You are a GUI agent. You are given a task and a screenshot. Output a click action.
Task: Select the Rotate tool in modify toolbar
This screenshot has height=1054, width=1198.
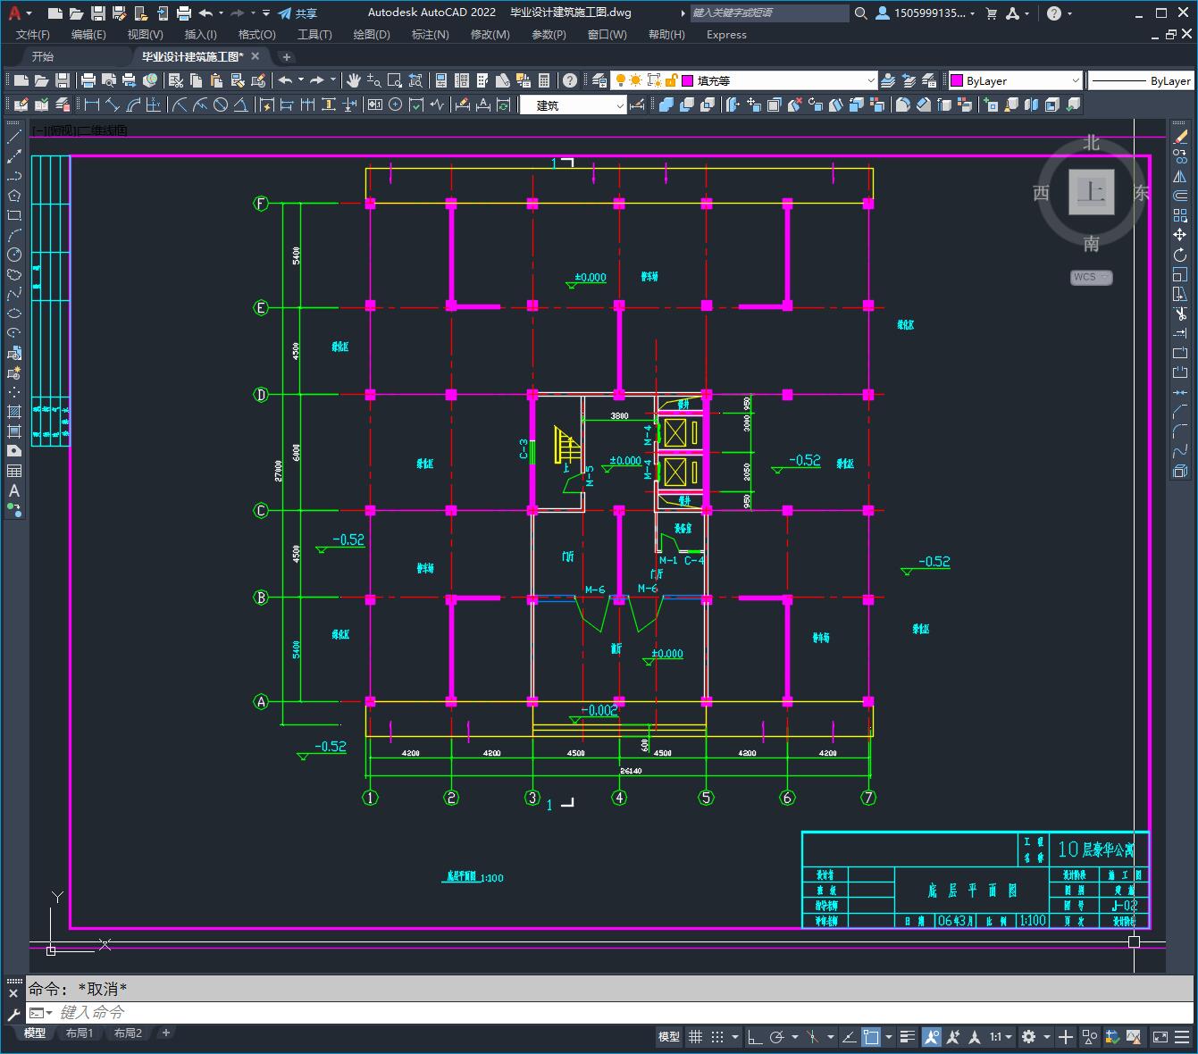[1180, 255]
